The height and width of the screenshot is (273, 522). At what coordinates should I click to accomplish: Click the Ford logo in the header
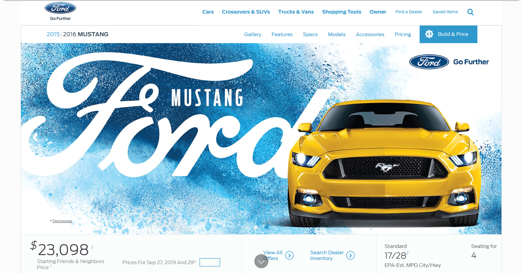pos(60,8)
